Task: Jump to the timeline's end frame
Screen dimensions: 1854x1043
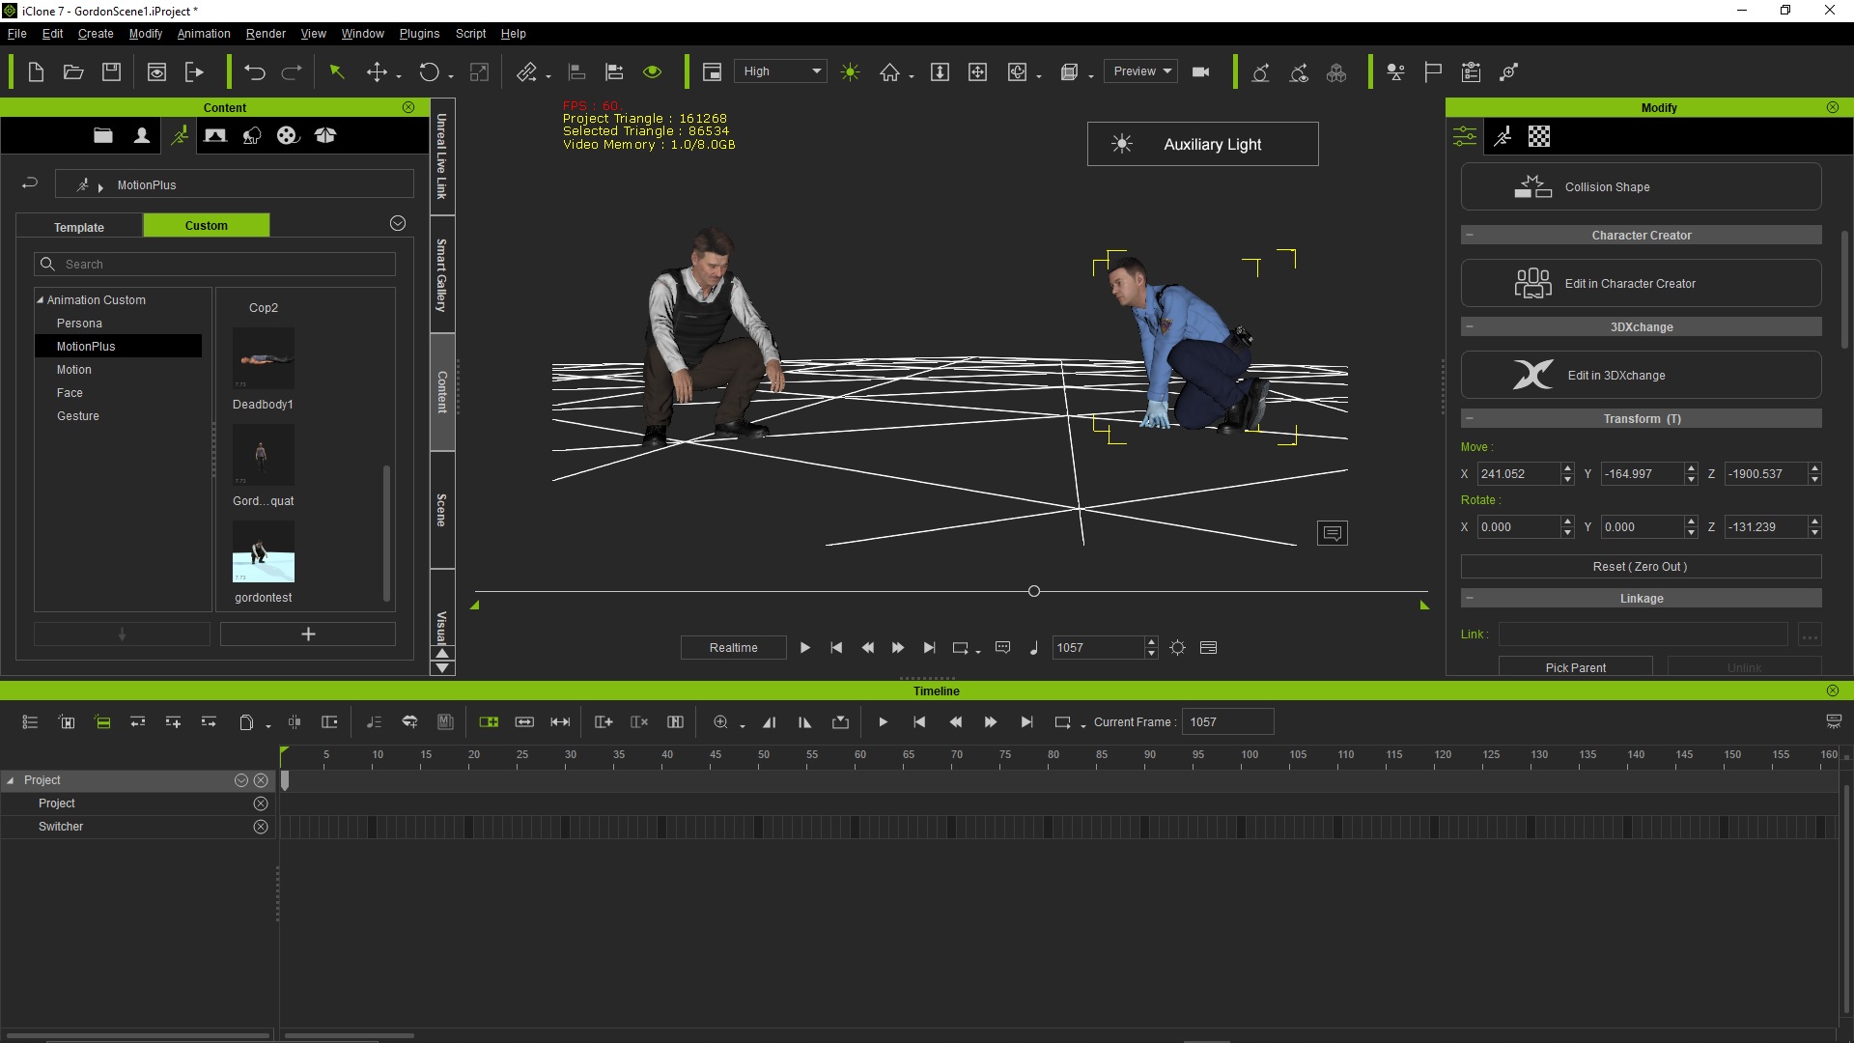Action: pos(1026,721)
